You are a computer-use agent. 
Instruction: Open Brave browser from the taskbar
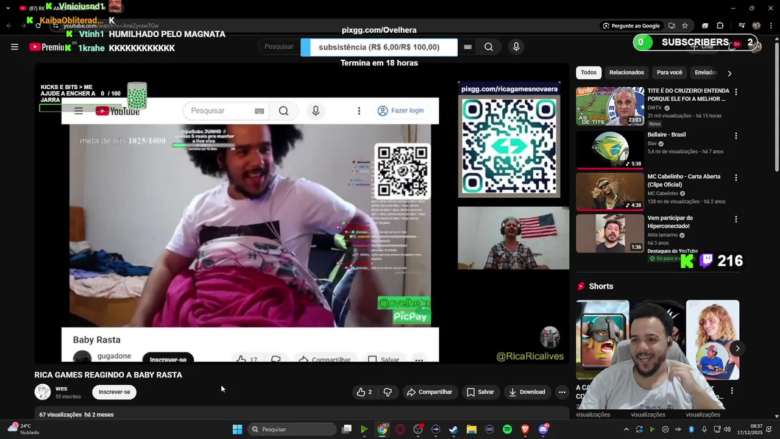point(525,429)
